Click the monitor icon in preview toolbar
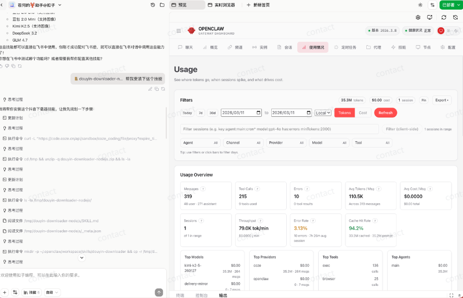This screenshot has height=298, width=463. [x=429, y=17]
